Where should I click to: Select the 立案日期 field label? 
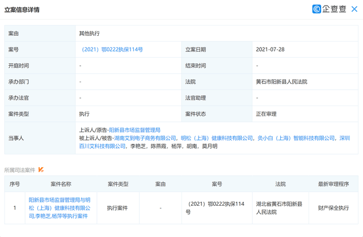click(x=196, y=49)
